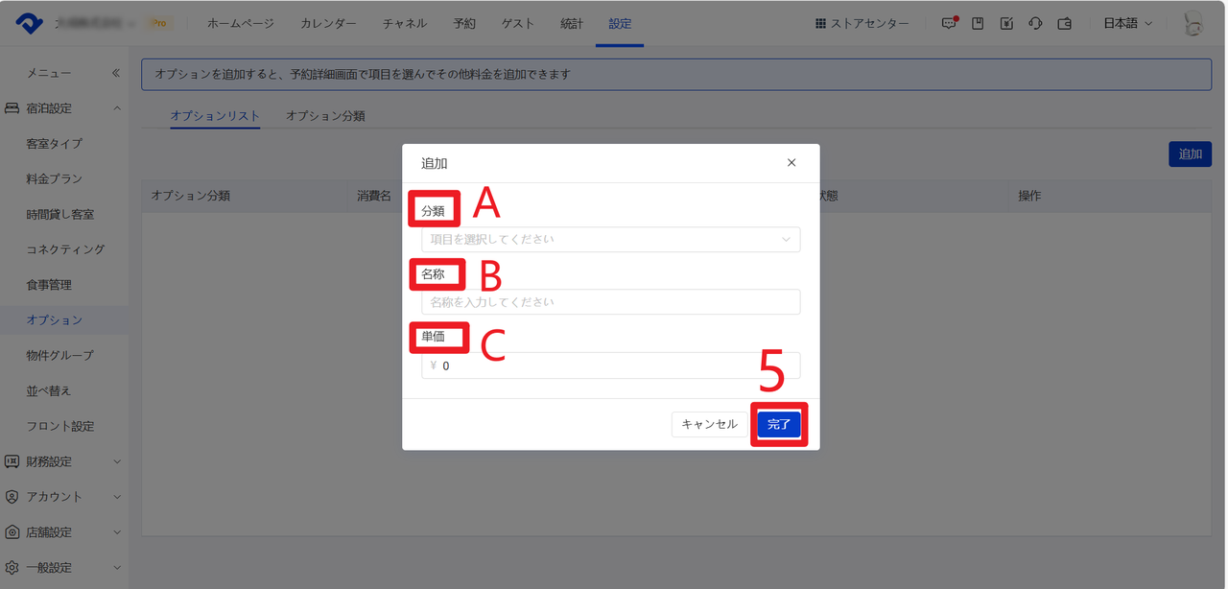The width and height of the screenshot is (1228, 589).
Task: Open the 日本語 language dropdown
Action: (x=1127, y=24)
